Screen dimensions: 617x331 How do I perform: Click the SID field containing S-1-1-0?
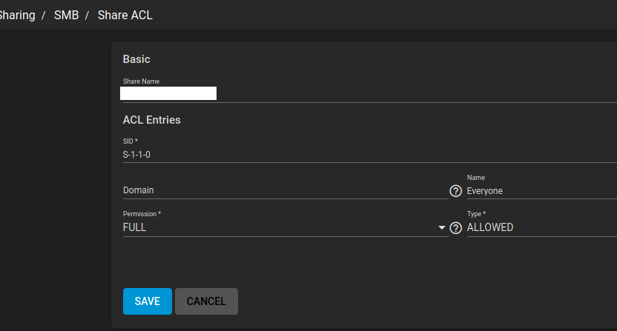pyautogui.click(x=370, y=155)
